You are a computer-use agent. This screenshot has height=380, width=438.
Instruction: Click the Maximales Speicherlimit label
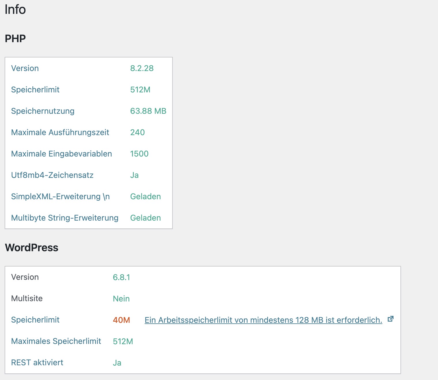(56, 341)
